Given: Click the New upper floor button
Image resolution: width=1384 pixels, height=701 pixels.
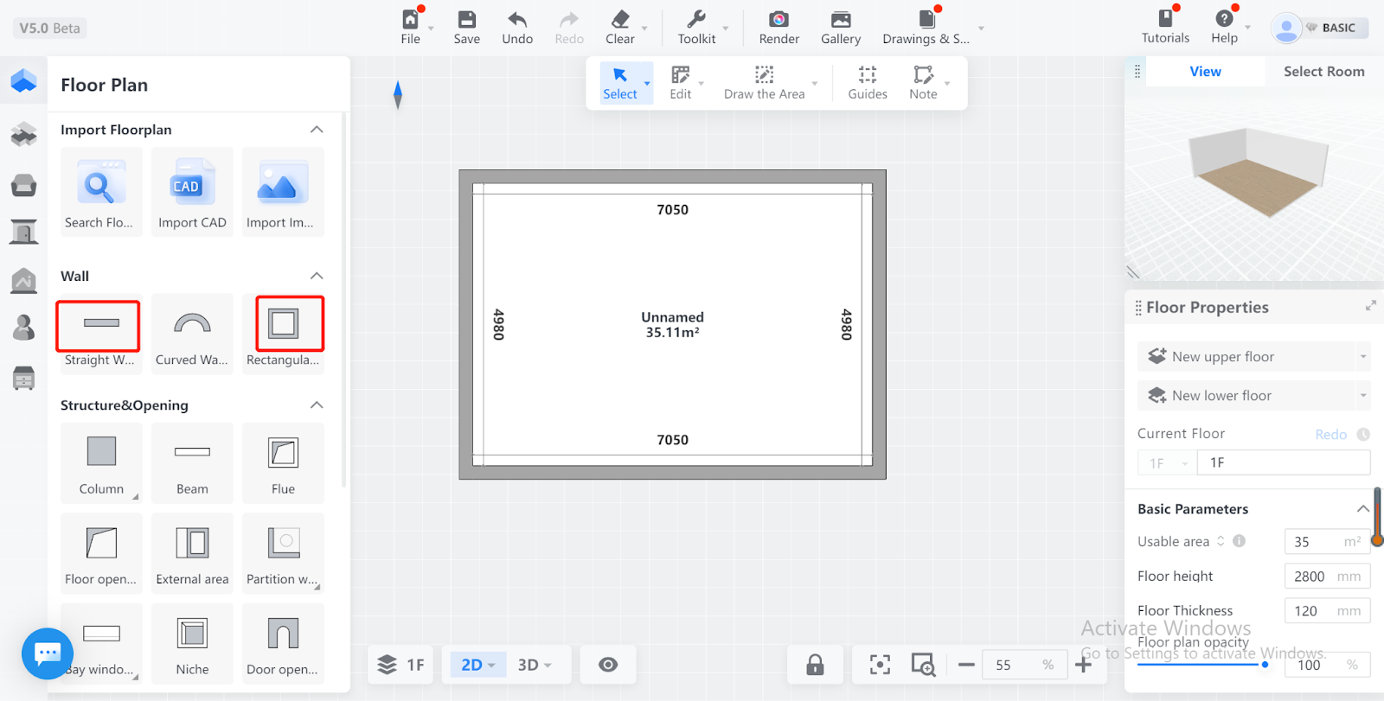Looking at the screenshot, I should (1246, 357).
